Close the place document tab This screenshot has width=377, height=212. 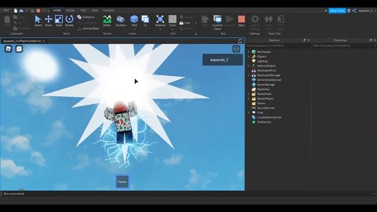click(44, 41)
